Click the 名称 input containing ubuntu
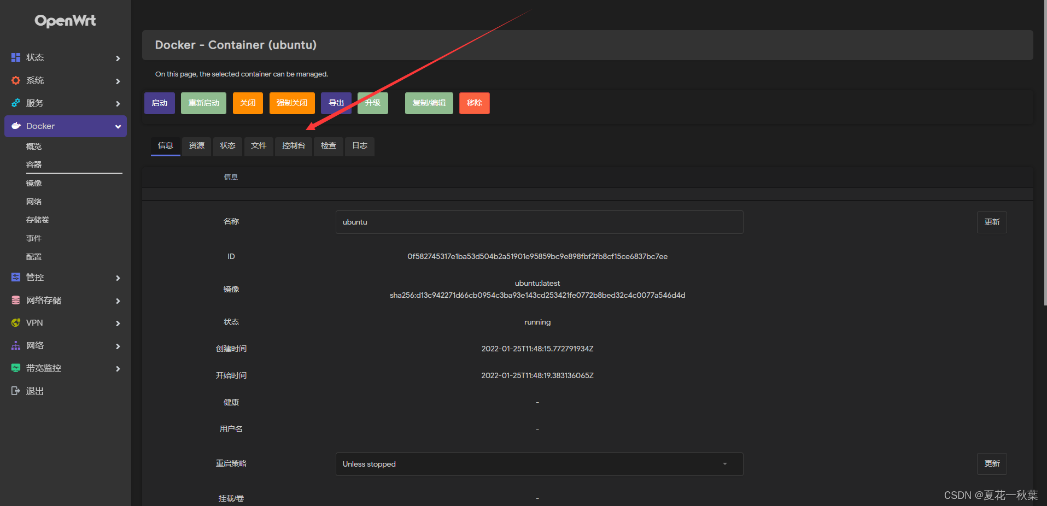Image resolution: width=1047 pixels, height=506 pixels. point(539,222)
